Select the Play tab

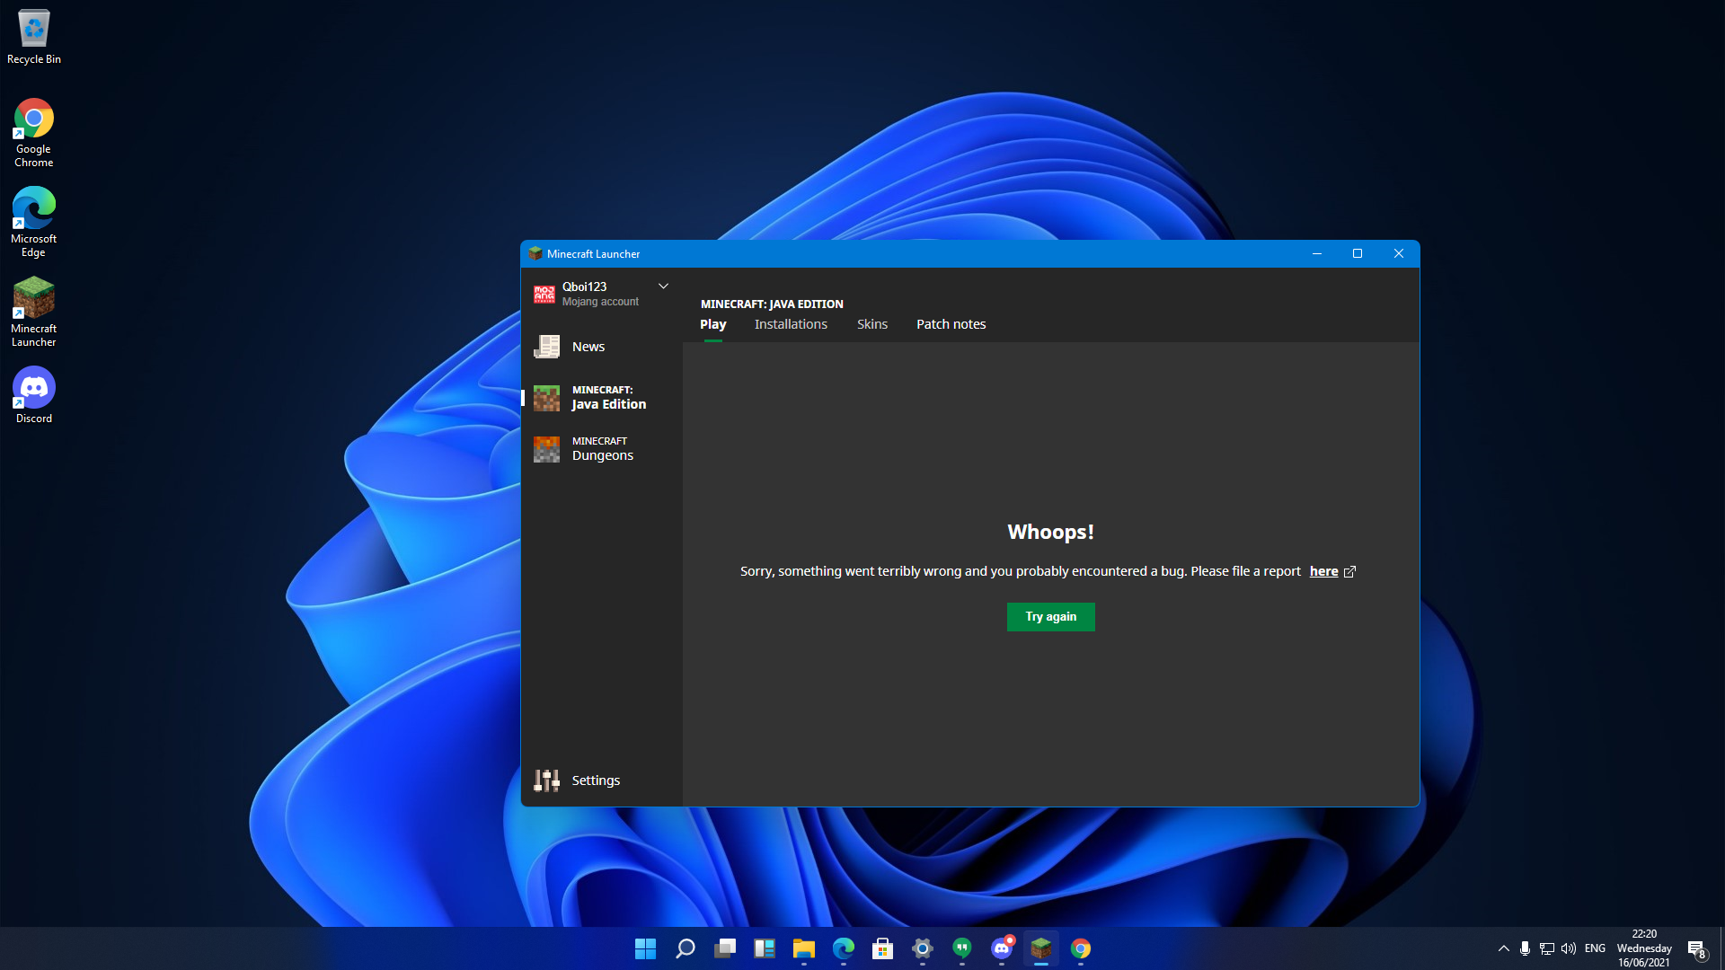712,324
